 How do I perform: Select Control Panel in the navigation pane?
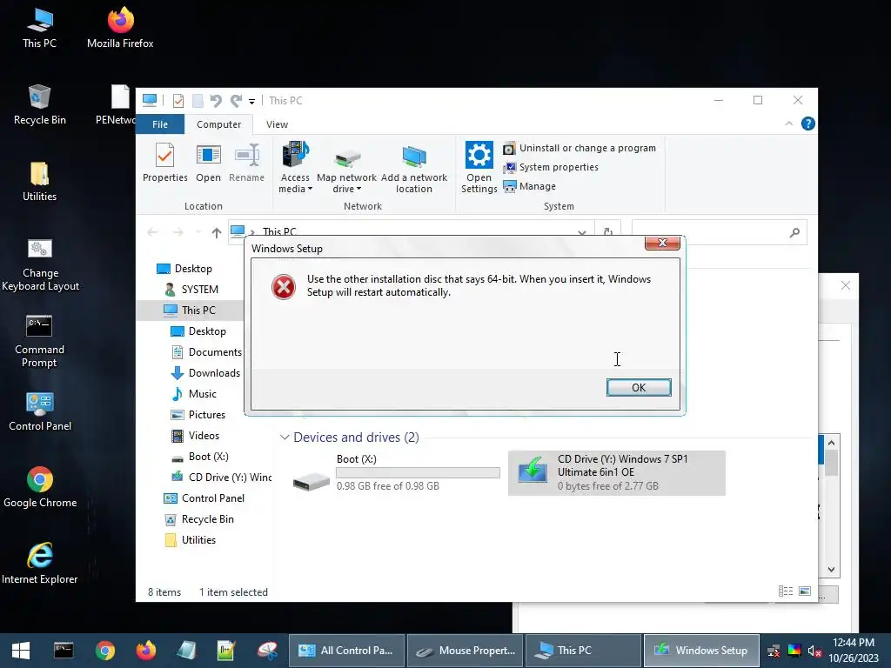[x=204, y=498]
